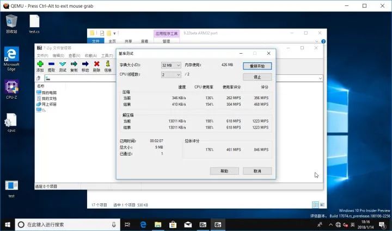Click the Extract (提取) toolbar icon
This screenshot has width=392, height=231.
pyautogui.click(x=51, y=67)
